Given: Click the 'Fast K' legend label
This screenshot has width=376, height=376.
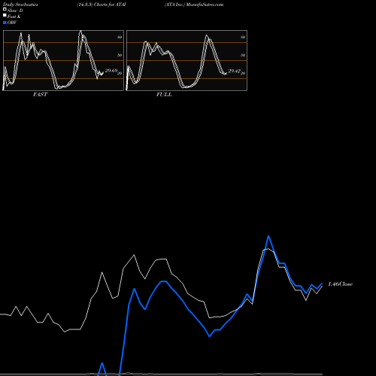Looking at the screenshot, I should pos(14,17).
